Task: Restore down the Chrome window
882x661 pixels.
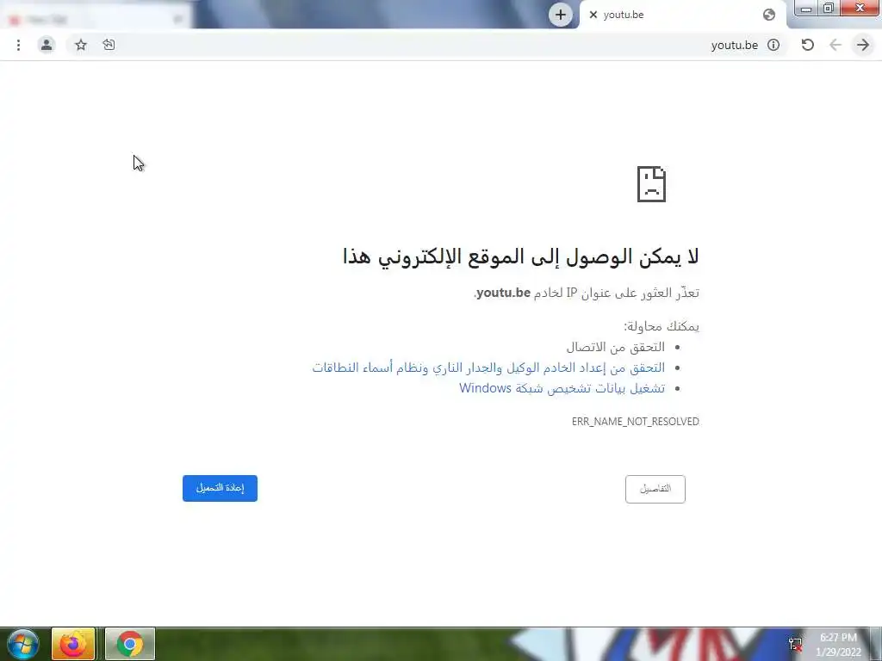Action: click(x=829, y=8)
